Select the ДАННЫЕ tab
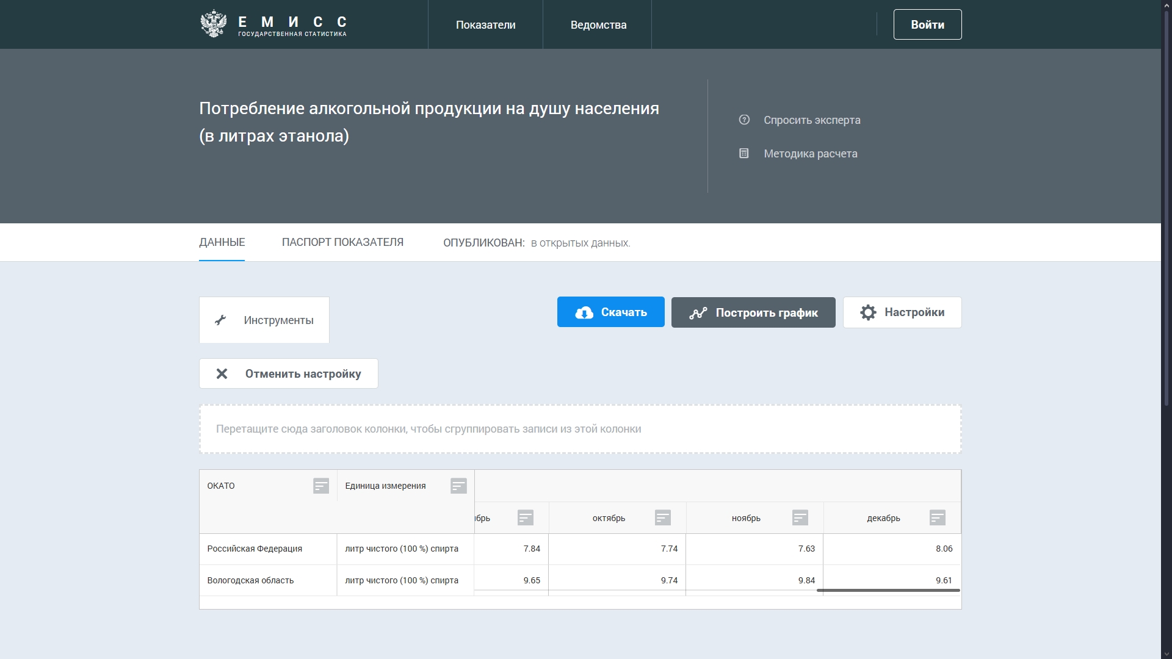The height and width of the screenshot is (659, 1172). click(x=222, y=242)
